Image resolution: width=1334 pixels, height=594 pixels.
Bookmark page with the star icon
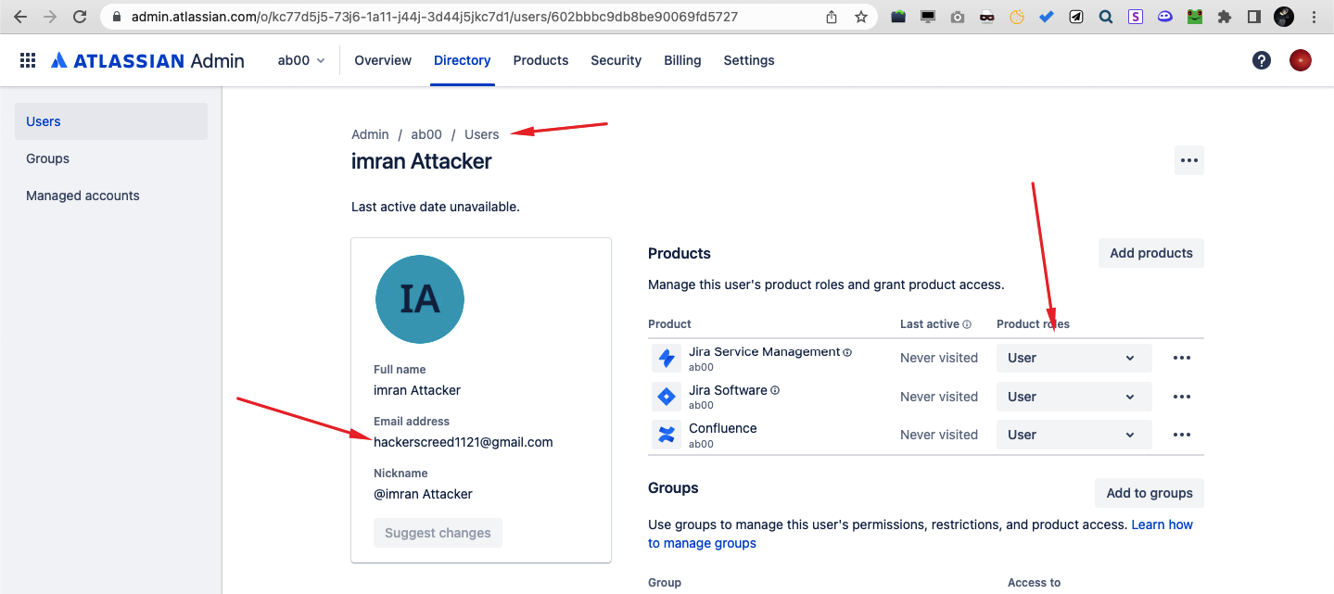click(861, 17)
